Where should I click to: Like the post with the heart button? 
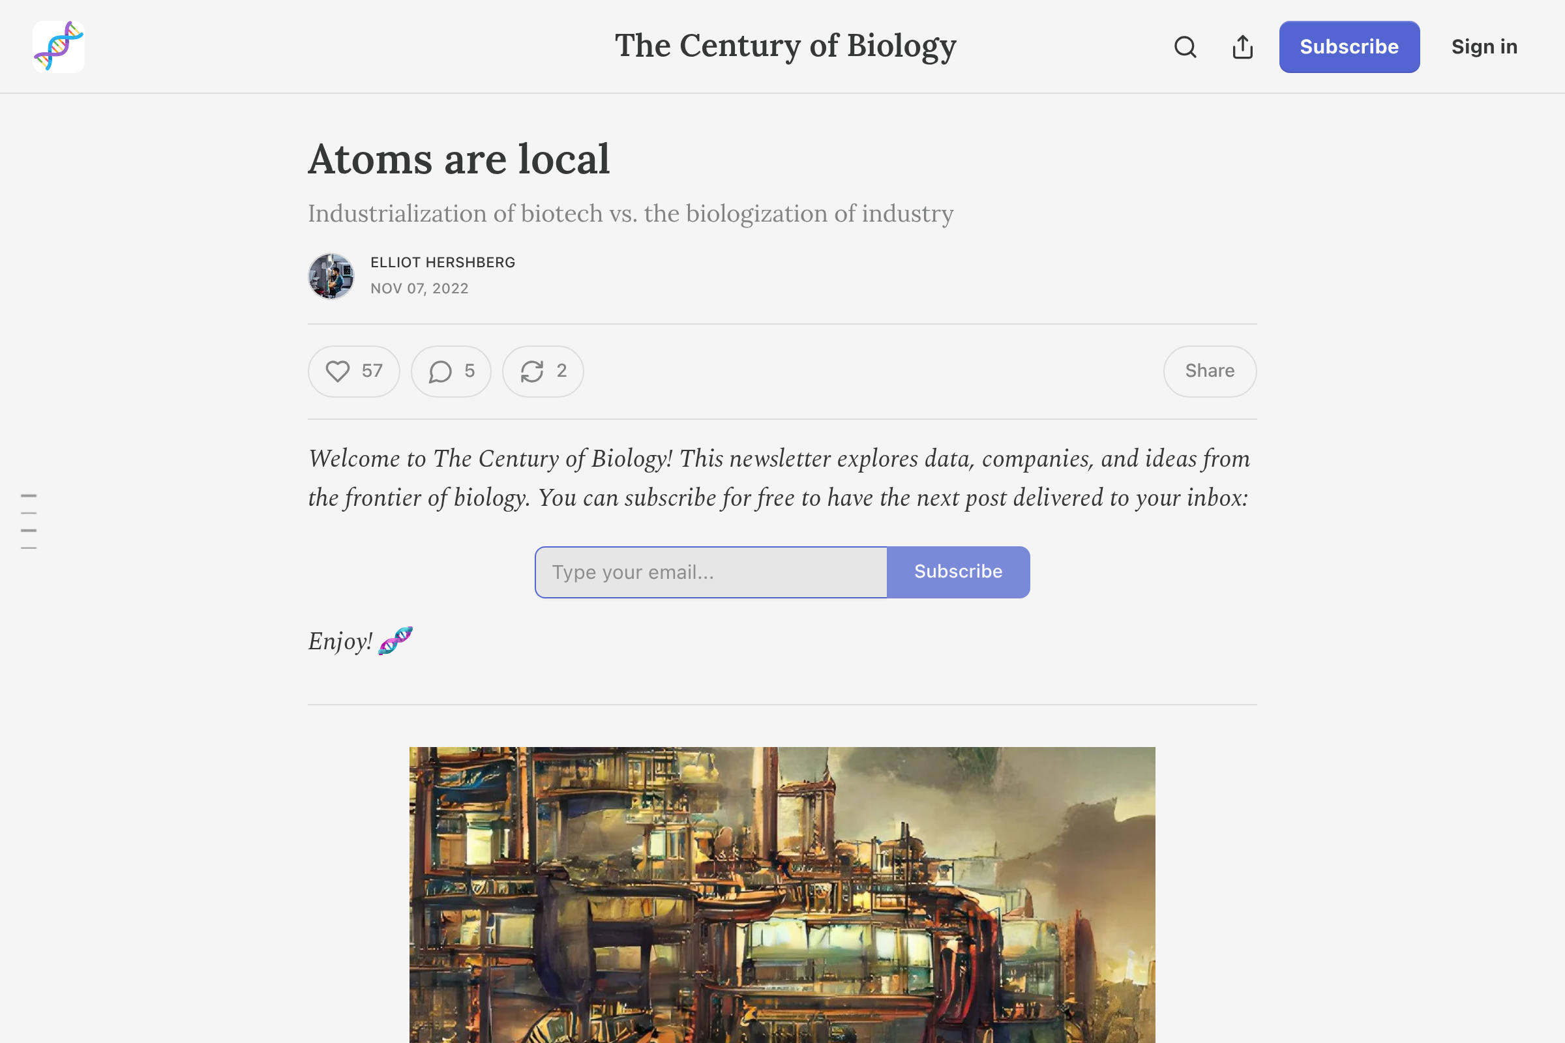353,371
